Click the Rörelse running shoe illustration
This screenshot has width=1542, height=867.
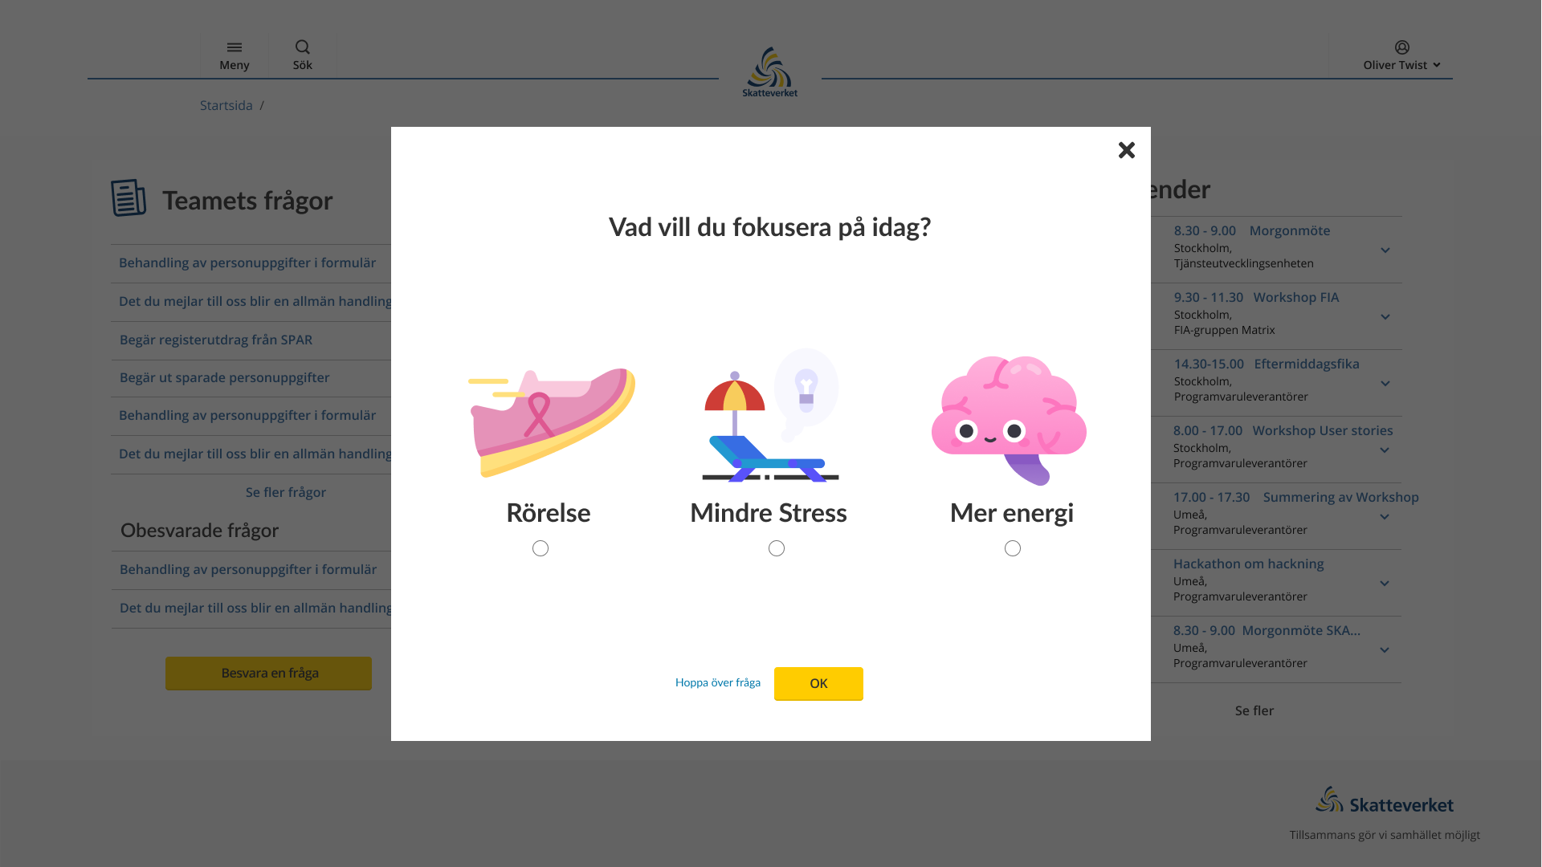(x=551, y=422)
